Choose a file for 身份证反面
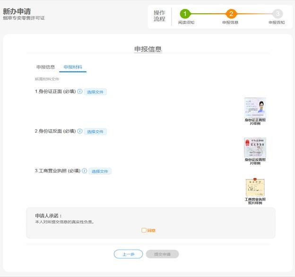295x277 pixels. [95, 132]
